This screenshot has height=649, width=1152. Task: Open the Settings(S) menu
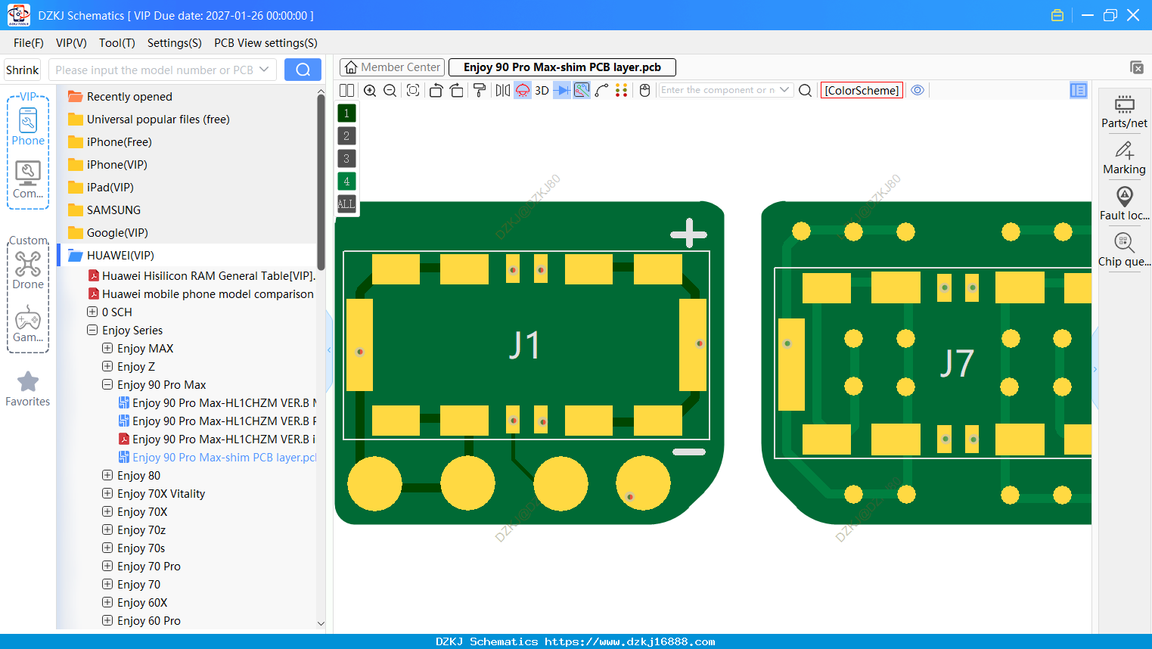click(x=175, y=43)
